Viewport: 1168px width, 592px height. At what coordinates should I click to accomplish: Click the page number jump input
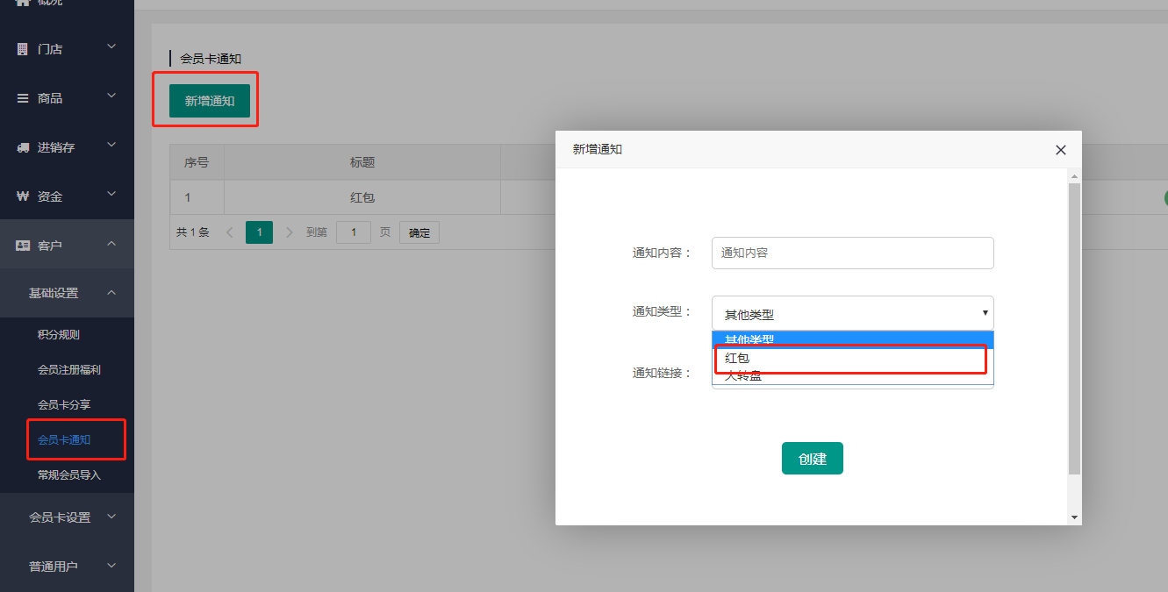tap(354, 232)
